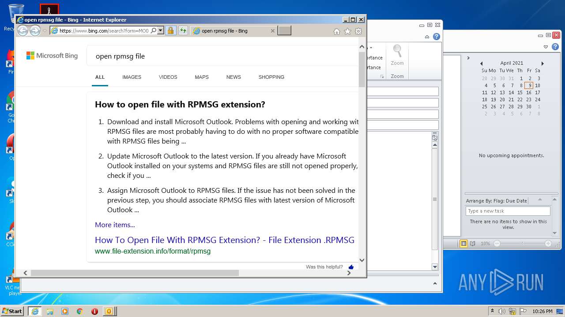The image size is (565, 317).
Task: Open Outlook from the taskbar
Action: (x=109, y=311)
